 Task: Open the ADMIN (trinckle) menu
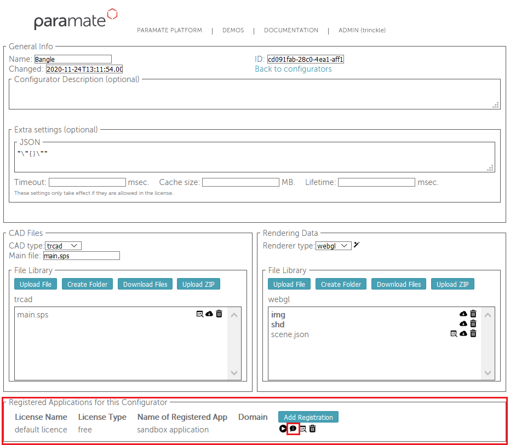[362, 30]
